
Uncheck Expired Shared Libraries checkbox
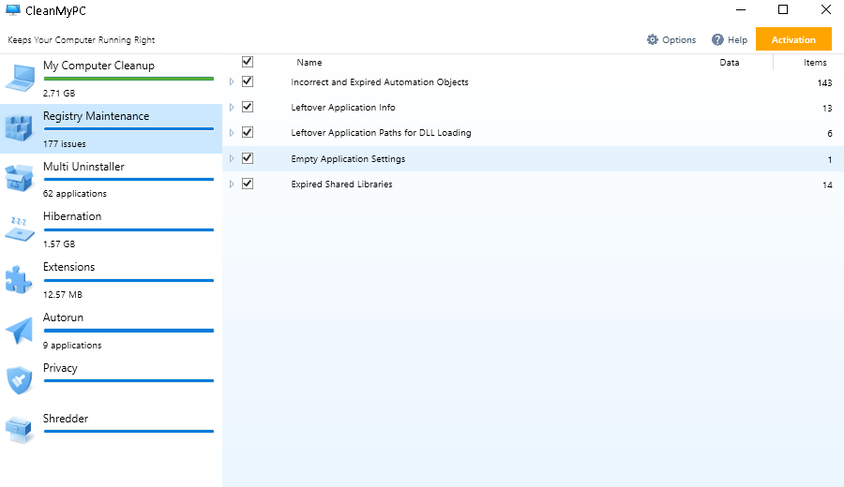(x=248, y=184)
